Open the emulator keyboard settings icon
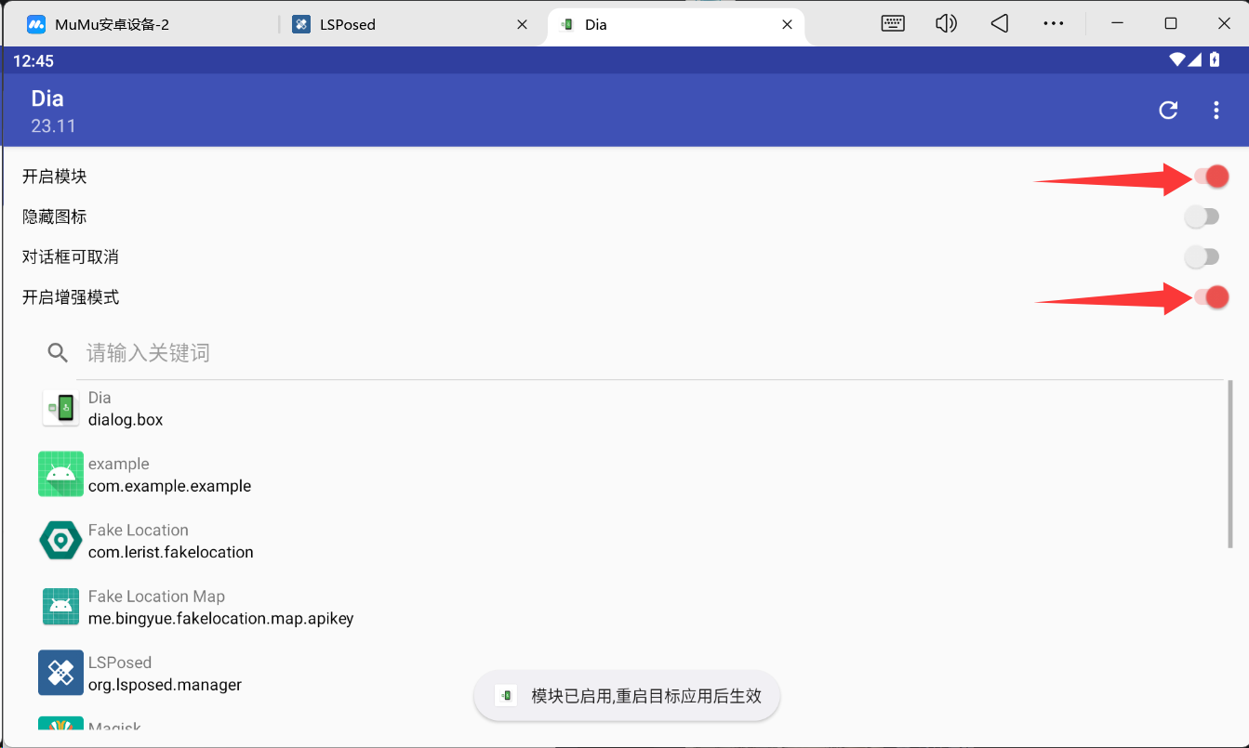This screenshot has height=748, width=1249. point(893,23)
